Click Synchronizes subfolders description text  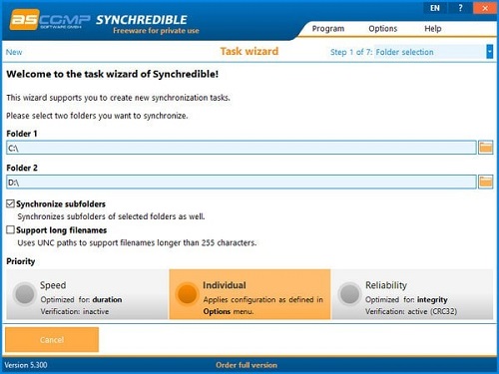(111, 216)
